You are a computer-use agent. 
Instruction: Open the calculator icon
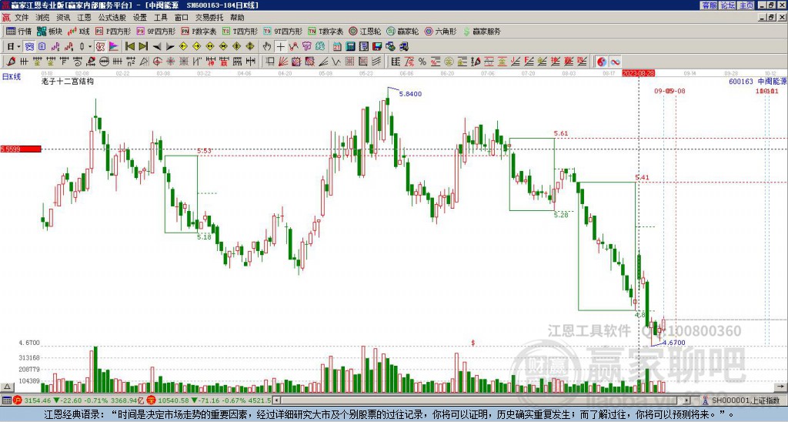351,47
